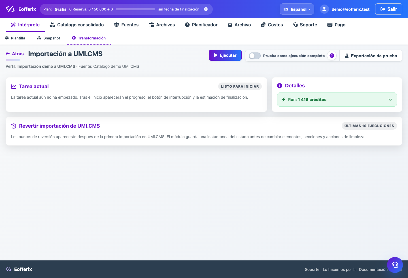Switch to the Archivos tab

click(162, 25)
